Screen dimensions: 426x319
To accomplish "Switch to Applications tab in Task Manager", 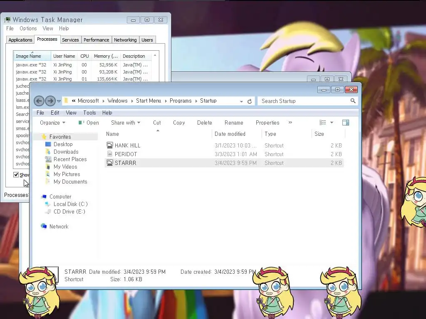I will click(x=20, y=40).
